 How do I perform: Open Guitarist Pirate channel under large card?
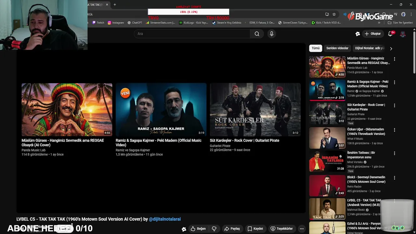(x=220, y=146)
